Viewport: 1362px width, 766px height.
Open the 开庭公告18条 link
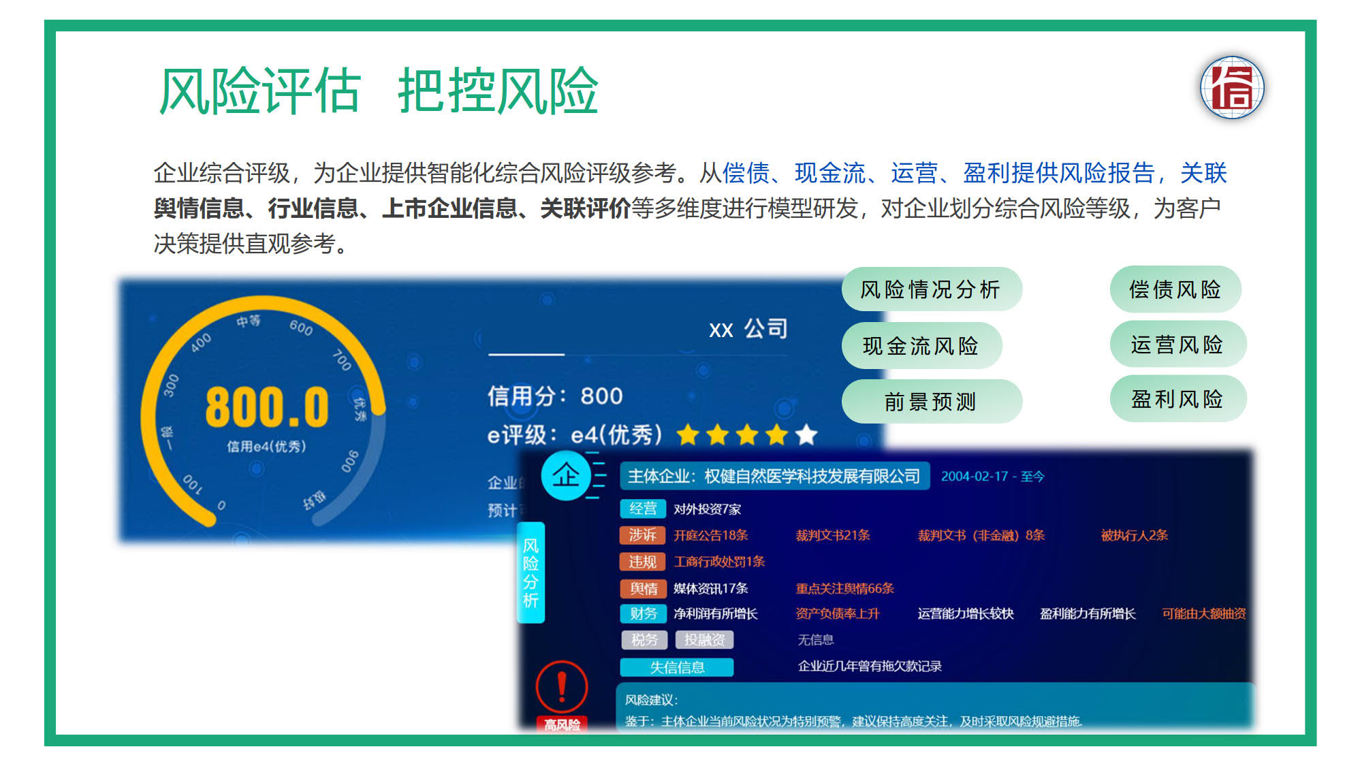(x=711, y=535)
